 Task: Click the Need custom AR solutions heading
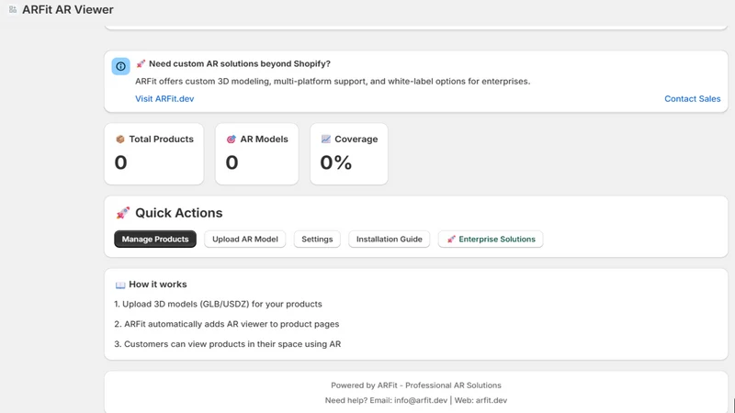[x=240, y=63]
